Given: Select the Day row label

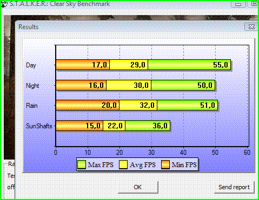Looking at the screenshot, I should [31, 65].
